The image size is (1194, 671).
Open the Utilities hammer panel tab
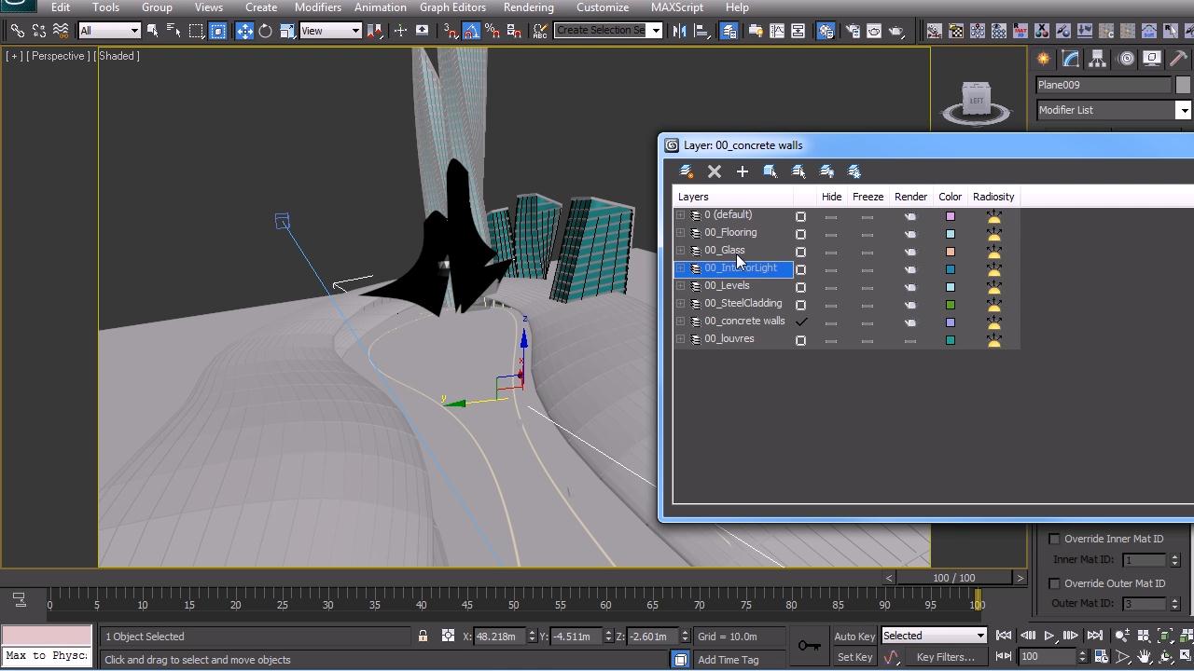pyautogui.click(x=1179, y=59)
